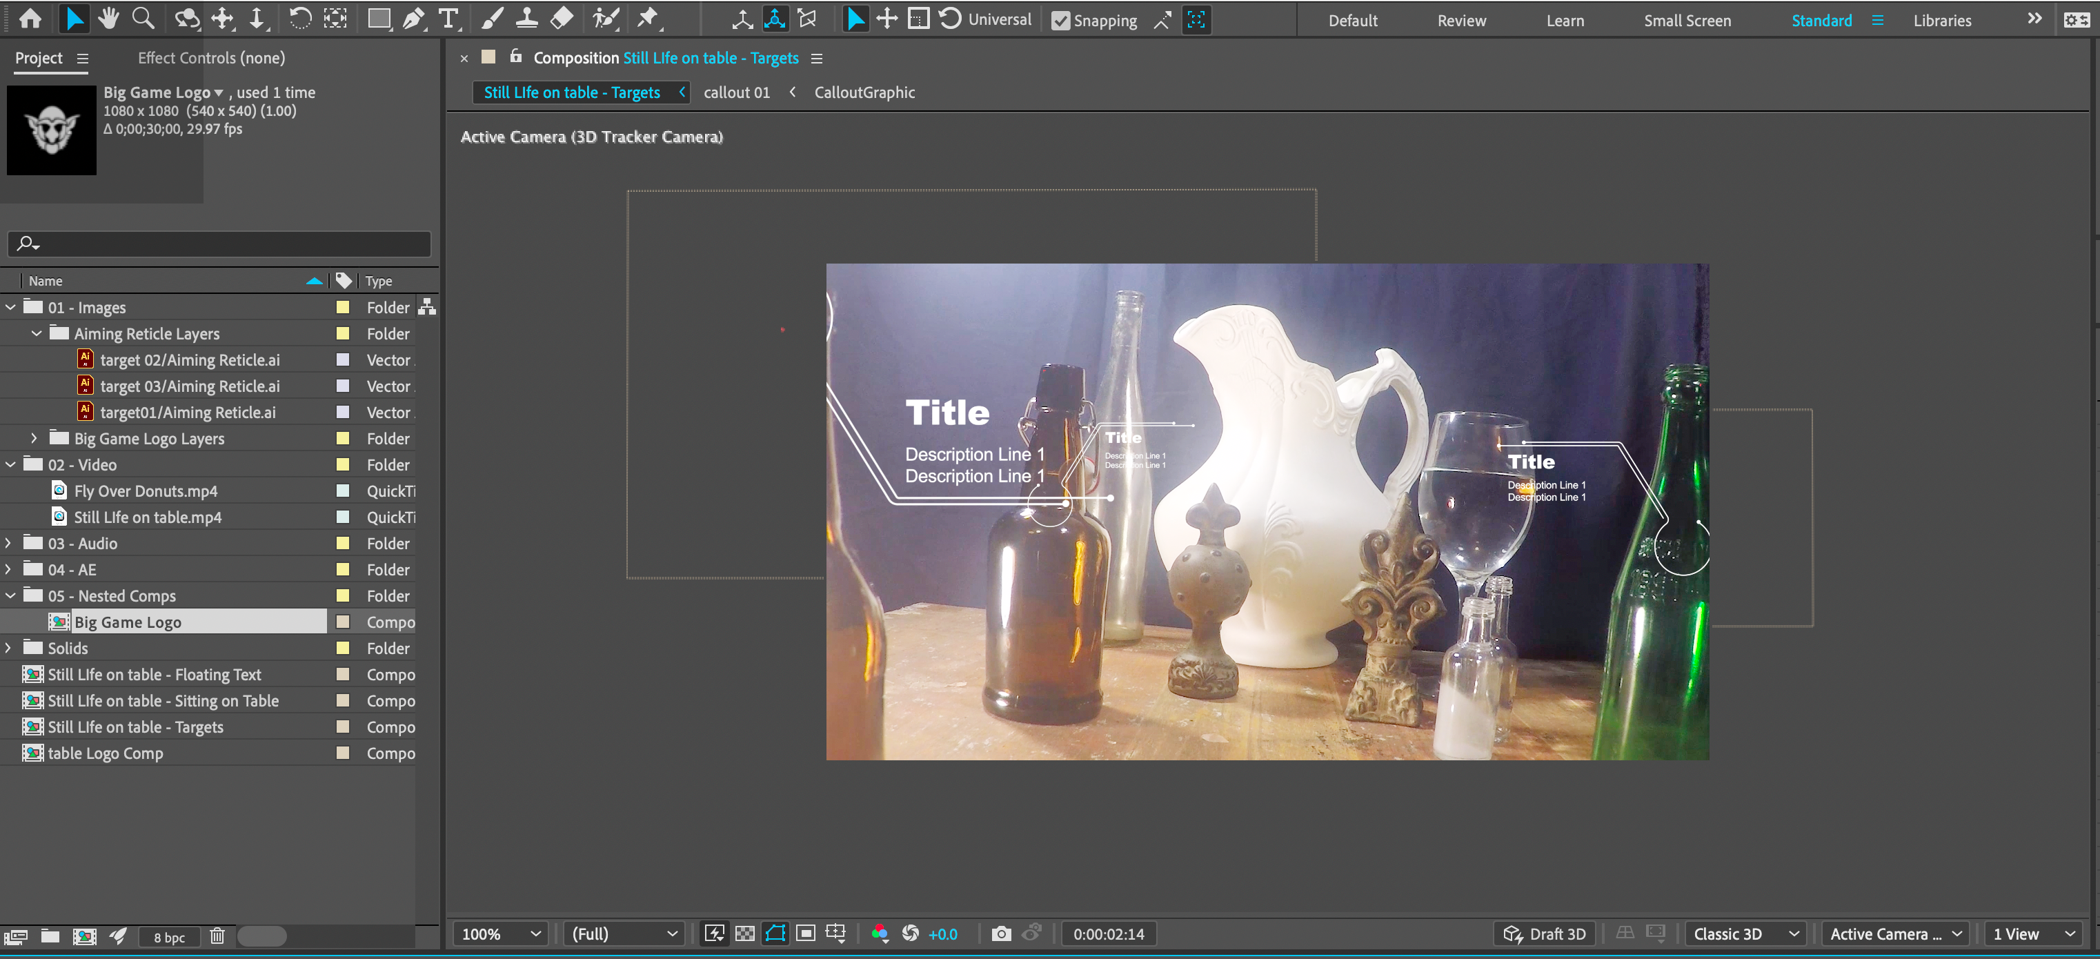The image size is (2100, 959).
Task: Open the Classic 3D renderer dropdown
Action: [1745, 933]
